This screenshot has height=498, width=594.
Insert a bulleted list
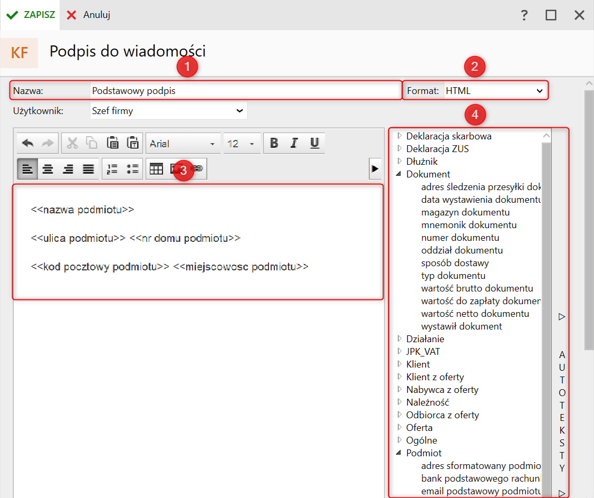[132, 169]
